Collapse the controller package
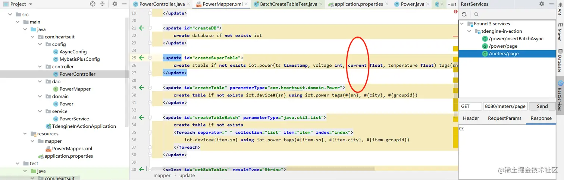The height and width of the screenshot is (180, 564). click(x=40, y=67)
